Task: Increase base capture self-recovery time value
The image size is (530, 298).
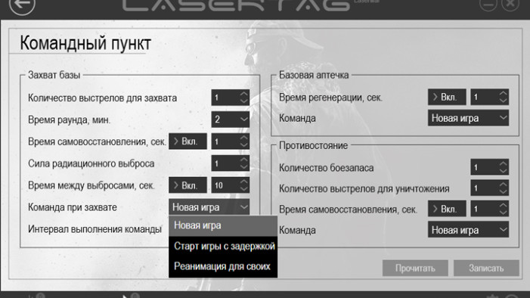Action: pos(243,138)
